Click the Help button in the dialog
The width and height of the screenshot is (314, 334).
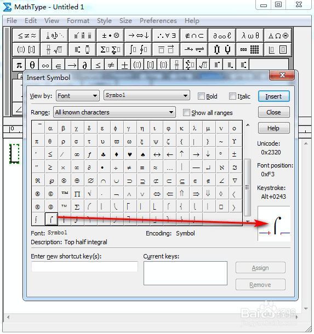pos(273,128)
